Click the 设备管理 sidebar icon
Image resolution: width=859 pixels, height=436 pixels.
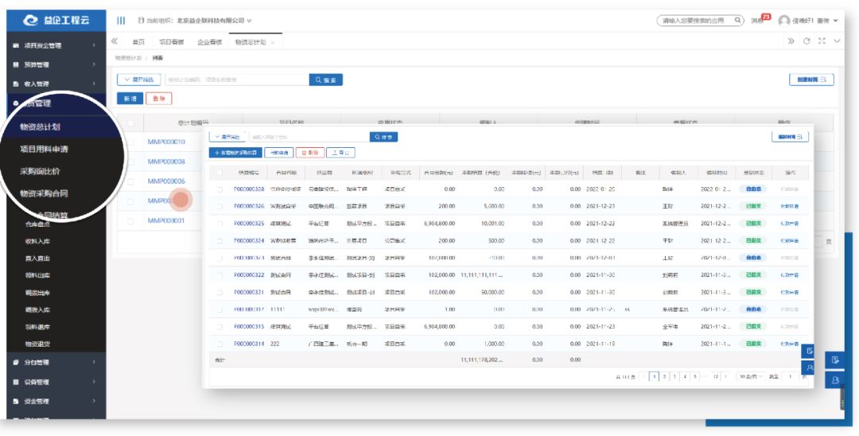click(16, 382)
